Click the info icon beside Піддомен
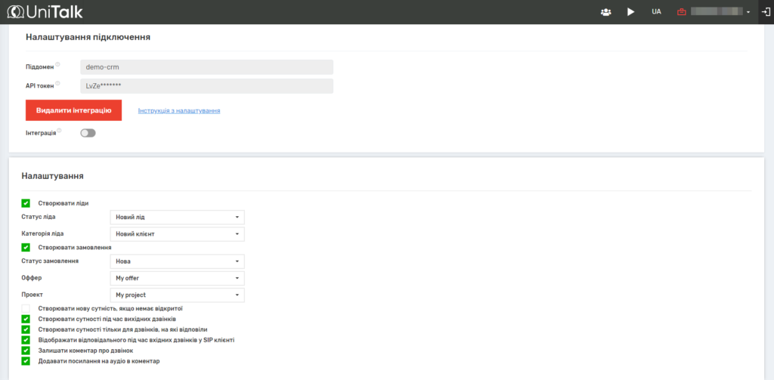The image size is (774, 380). (58, 64)
